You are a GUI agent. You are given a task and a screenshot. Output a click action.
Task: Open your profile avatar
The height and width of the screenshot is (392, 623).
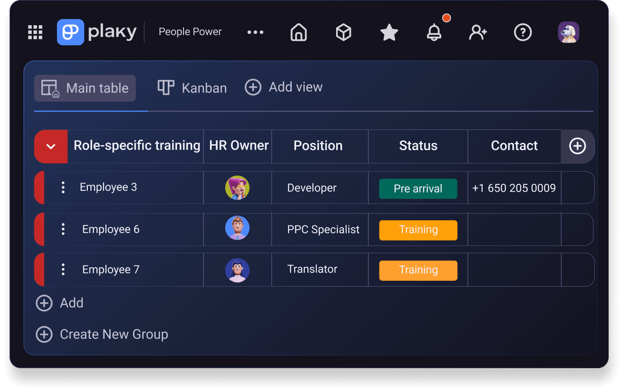(569, 32)
